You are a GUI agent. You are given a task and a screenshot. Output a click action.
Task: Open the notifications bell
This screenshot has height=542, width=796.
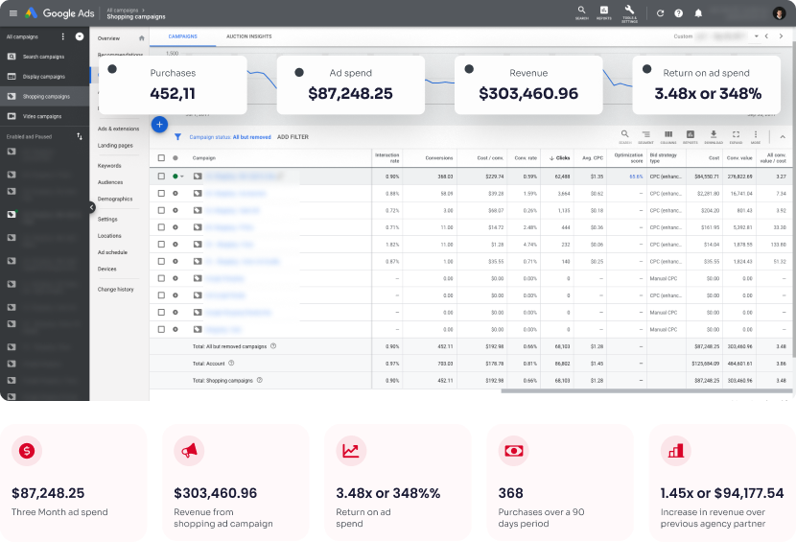click(698, 13)
